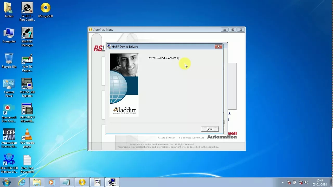Image resolution: width=333 pixels, height=187 pixels.
Task: Click the AutoPlay disc taskbar button
Action: 82,182
